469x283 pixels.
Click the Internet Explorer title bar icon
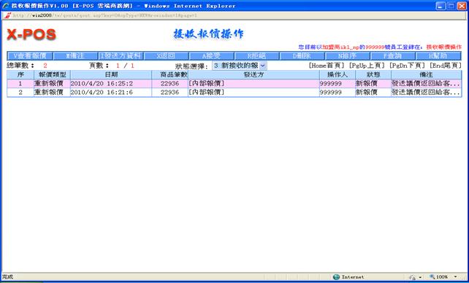tap(6, 5)
